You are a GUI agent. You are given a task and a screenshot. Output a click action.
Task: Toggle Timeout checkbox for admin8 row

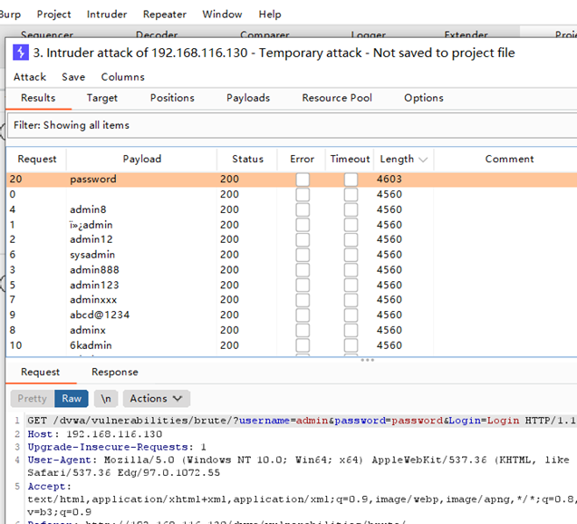tap(351, 209)
